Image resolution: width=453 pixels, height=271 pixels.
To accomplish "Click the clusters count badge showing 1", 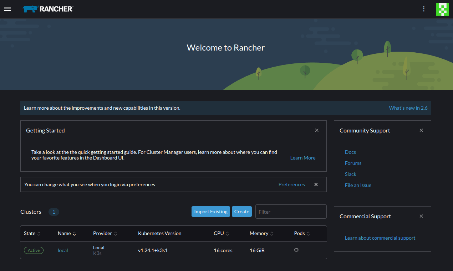I will click(54, 212).
